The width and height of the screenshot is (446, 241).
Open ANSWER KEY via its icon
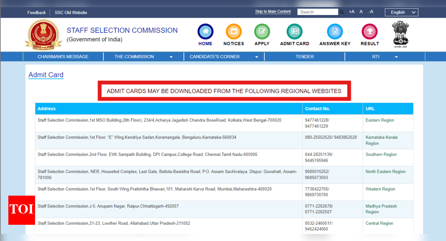334,31
